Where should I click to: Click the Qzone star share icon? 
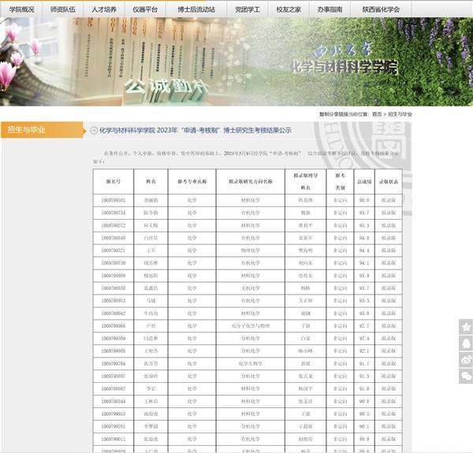[466, 326]
